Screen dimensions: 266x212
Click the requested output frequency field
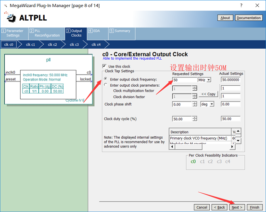point(185,80)
